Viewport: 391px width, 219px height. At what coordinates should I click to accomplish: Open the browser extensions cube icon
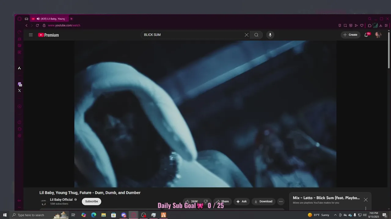370,26
